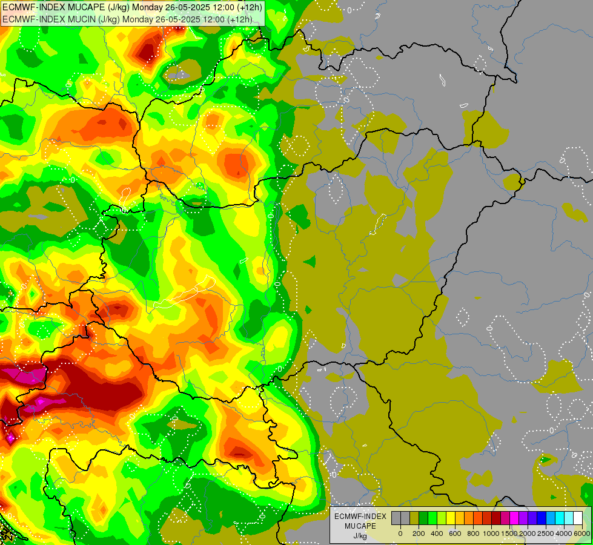The image size is (593, 545).
Task: Select the olive swatch in the legend
Action: coord(414,518)
